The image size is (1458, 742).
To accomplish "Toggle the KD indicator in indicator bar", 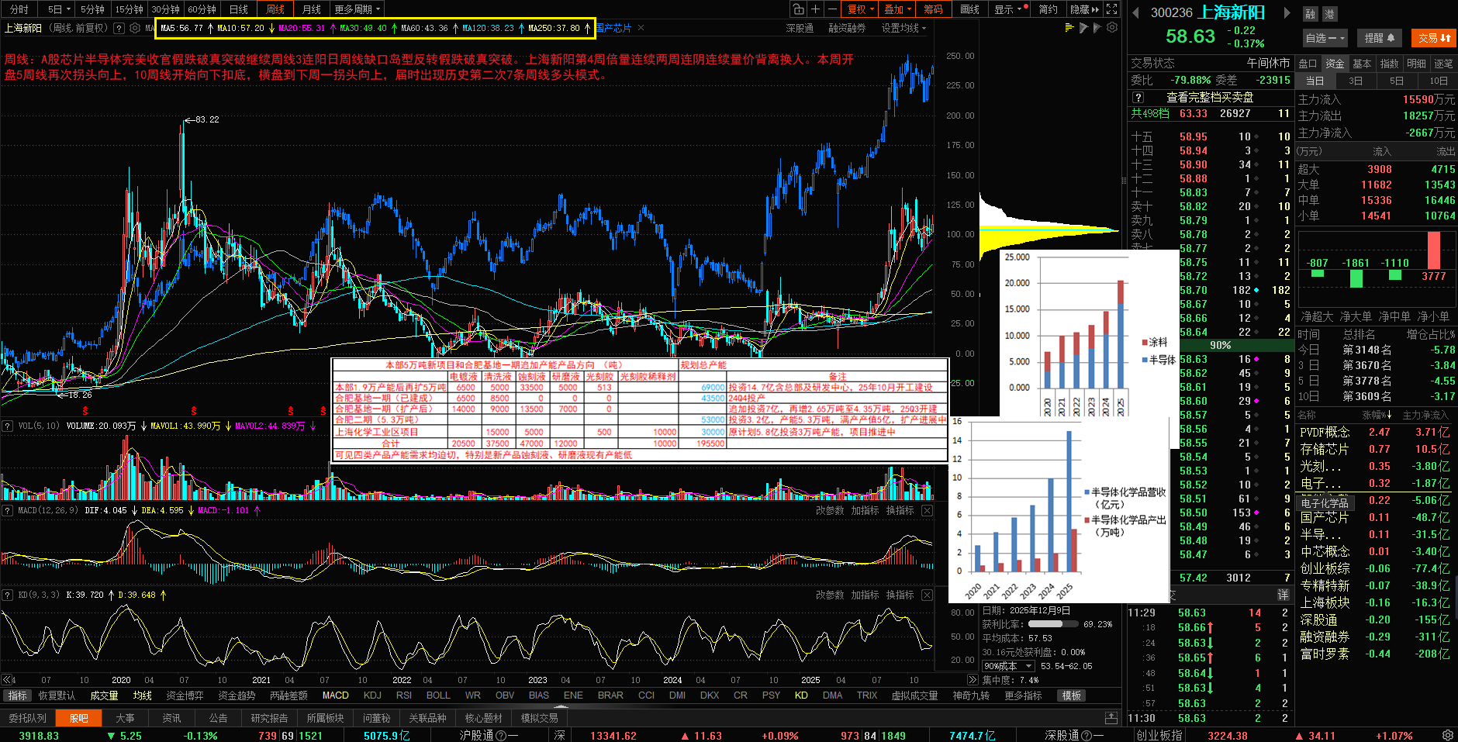I will (801, 695).
